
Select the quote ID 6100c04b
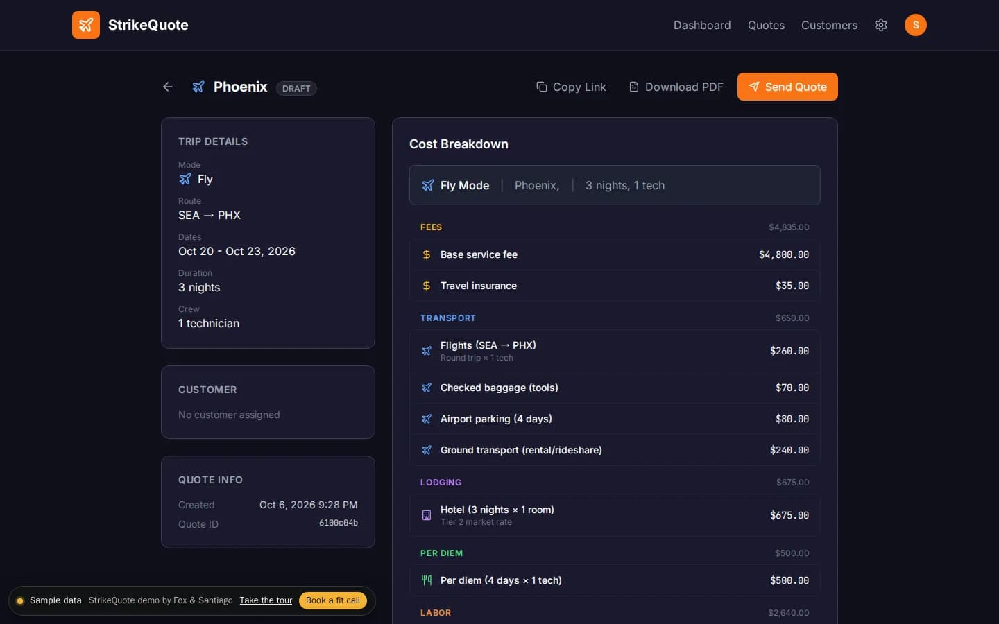[x=339, y=523]
